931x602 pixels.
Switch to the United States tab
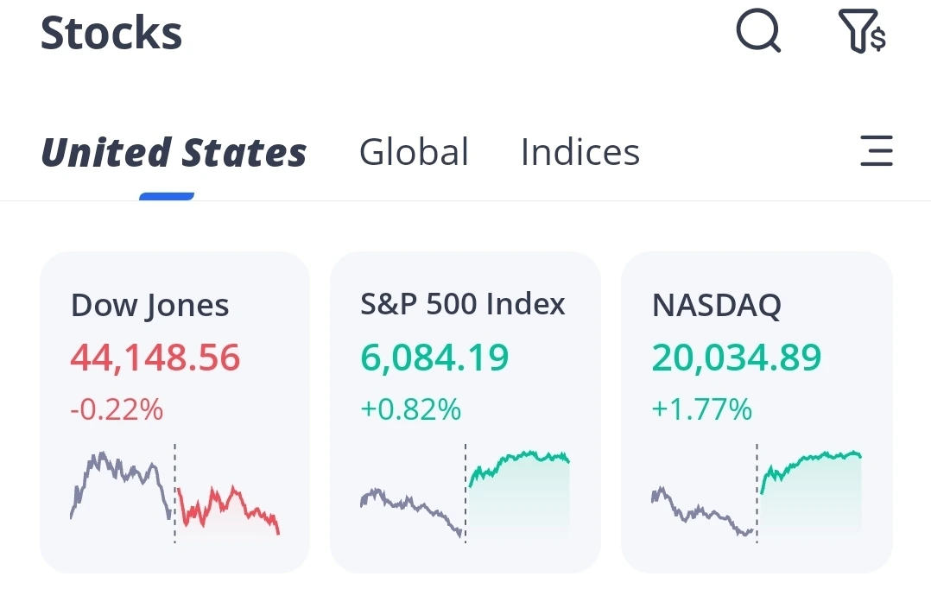coord(174,153)
